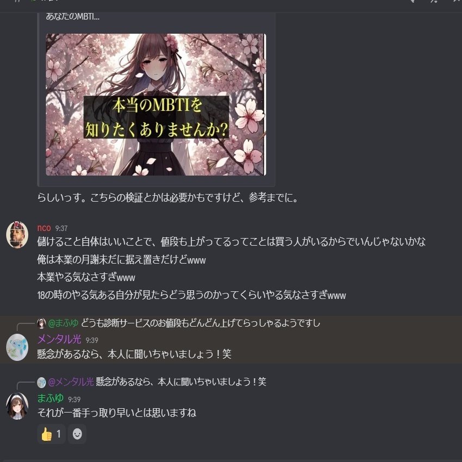Image resolution: width=462 pixels, height=462 pixels.
Task: Click small まふゆ avatar in reply preview
Action: tap(41, 323)
